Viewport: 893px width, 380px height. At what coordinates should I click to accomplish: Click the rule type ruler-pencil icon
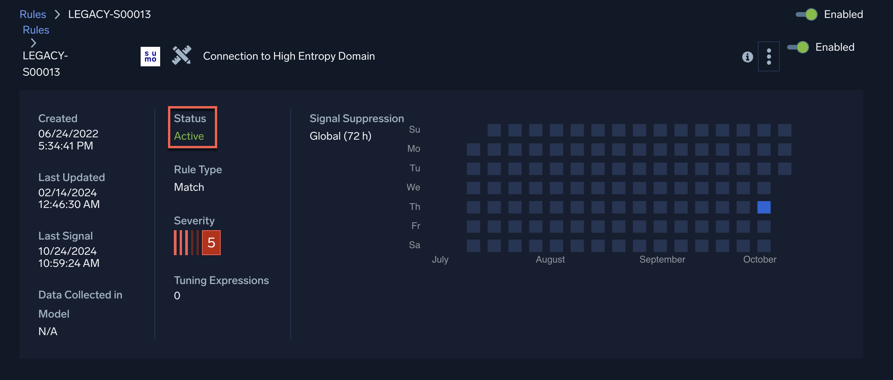click(182, 55)
